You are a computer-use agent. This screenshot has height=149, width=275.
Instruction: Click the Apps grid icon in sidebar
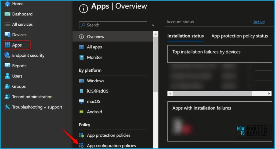(7, 45)
